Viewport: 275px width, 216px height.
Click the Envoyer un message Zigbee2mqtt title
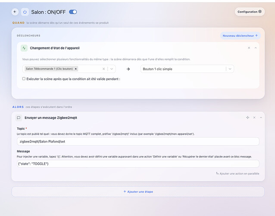click(x=51, y=118)
